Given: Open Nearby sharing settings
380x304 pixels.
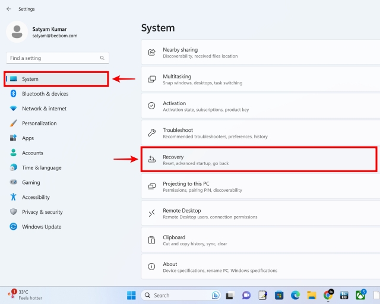Looking at the screenshot, I should (x=261, y=52).
